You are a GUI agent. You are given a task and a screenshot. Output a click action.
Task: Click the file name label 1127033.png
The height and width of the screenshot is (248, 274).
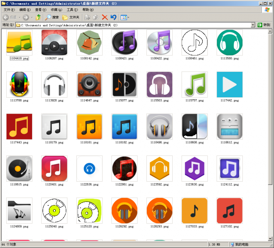tap(195, 227)
